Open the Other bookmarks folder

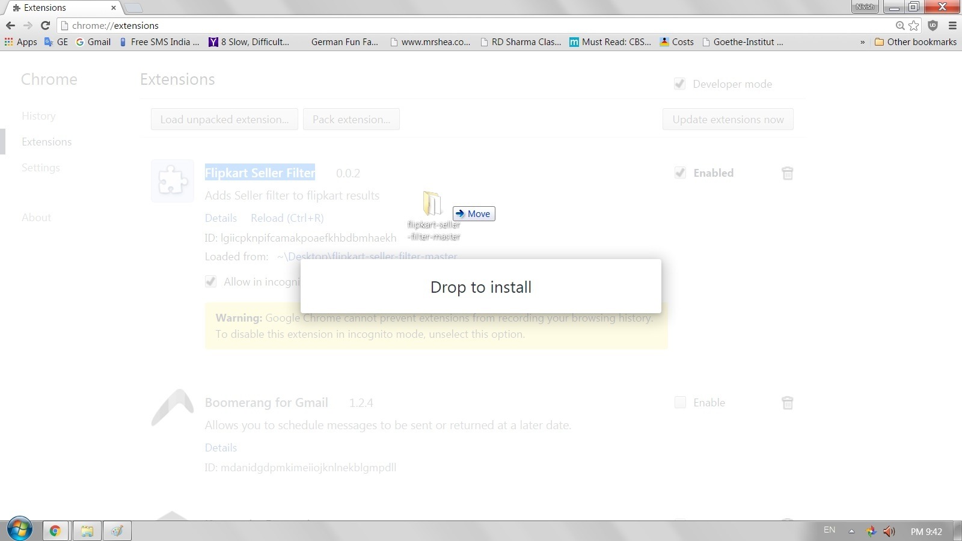point(916,42)
